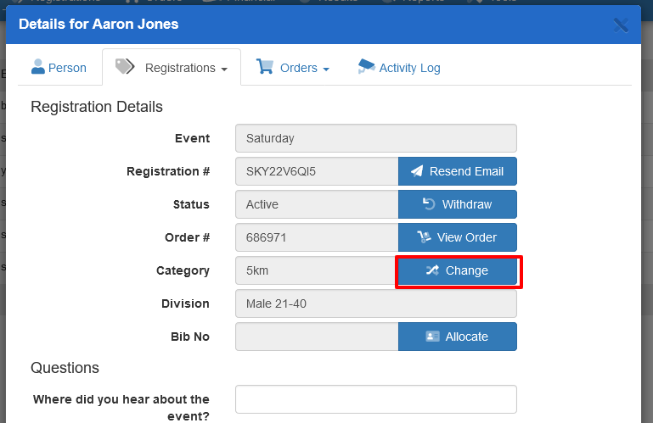The image size is (653, 423).
Task: Expand the Orders tab dropdown caret
Action: (326, 70)
